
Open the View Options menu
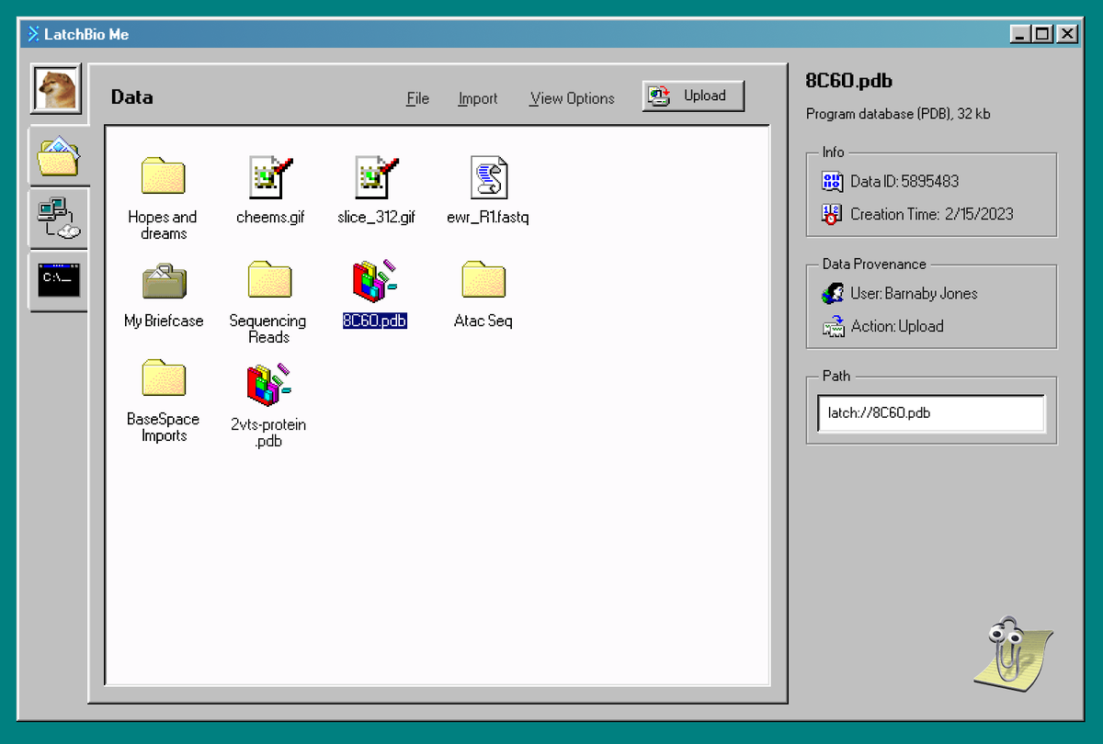pos(572,98)
